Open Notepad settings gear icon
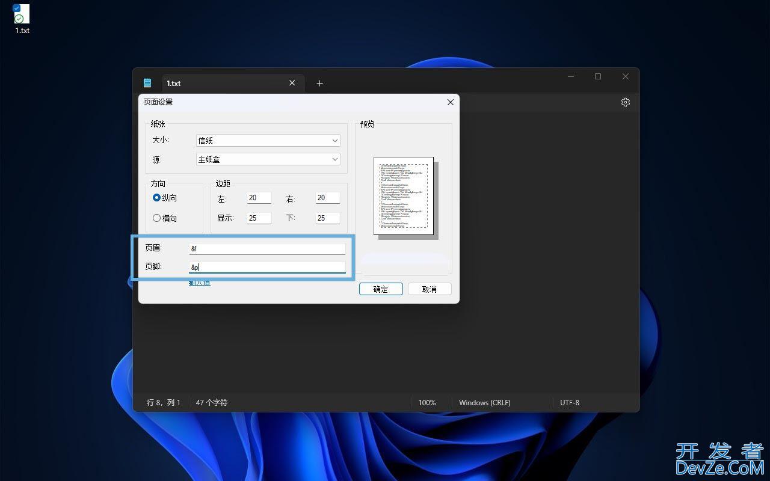The height and width of the screenshot is (481, 770). pyautogui.click(x=626, y=102)
